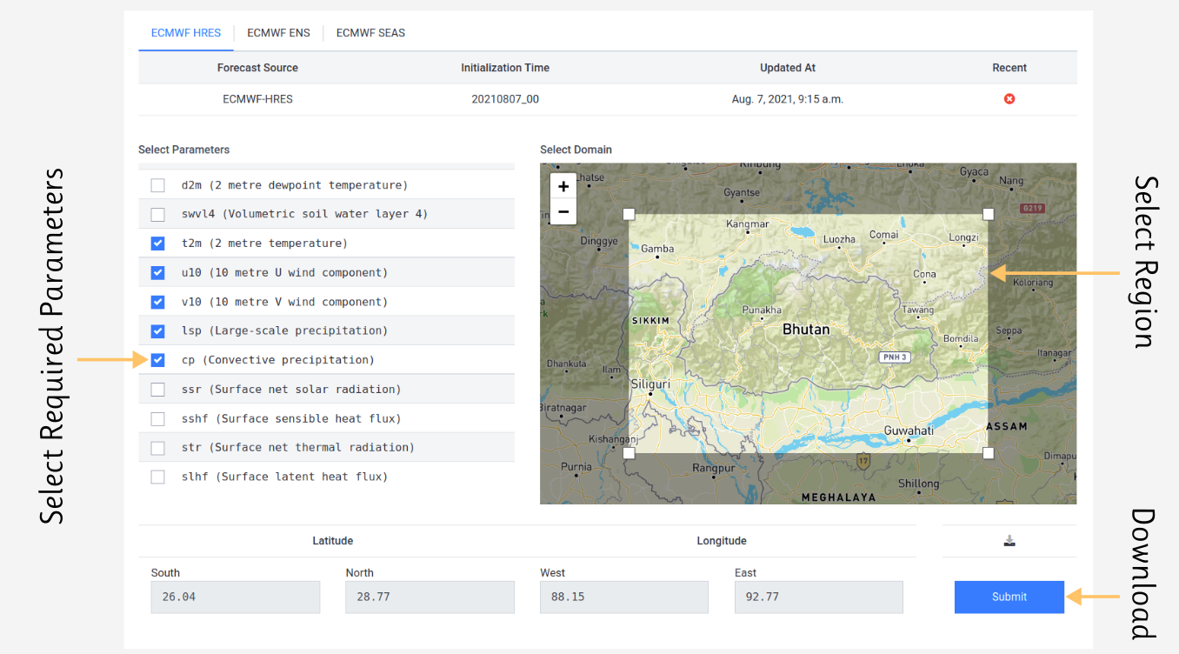Click the Initialization Time column header

(505, 68)
